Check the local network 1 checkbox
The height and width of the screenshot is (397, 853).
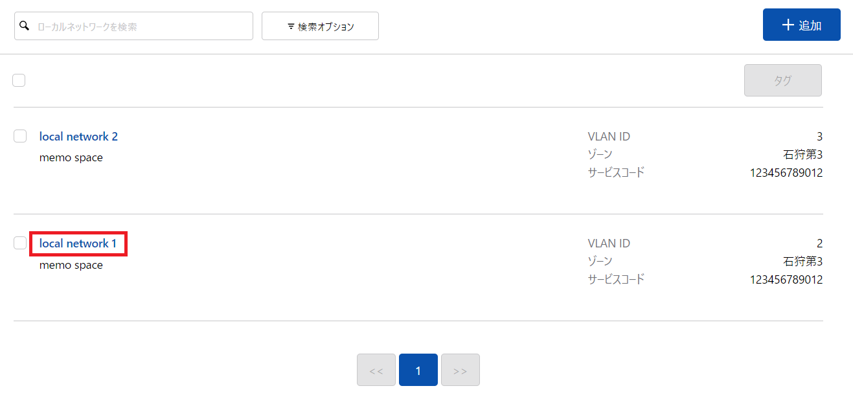[x=20, y=243]
